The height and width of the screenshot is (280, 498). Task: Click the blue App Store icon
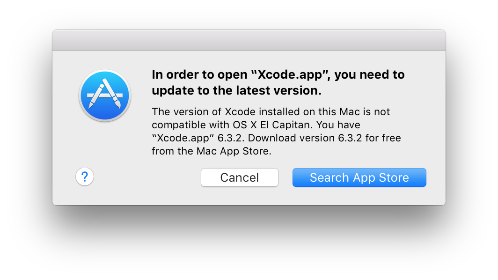[x=105, y=96]
